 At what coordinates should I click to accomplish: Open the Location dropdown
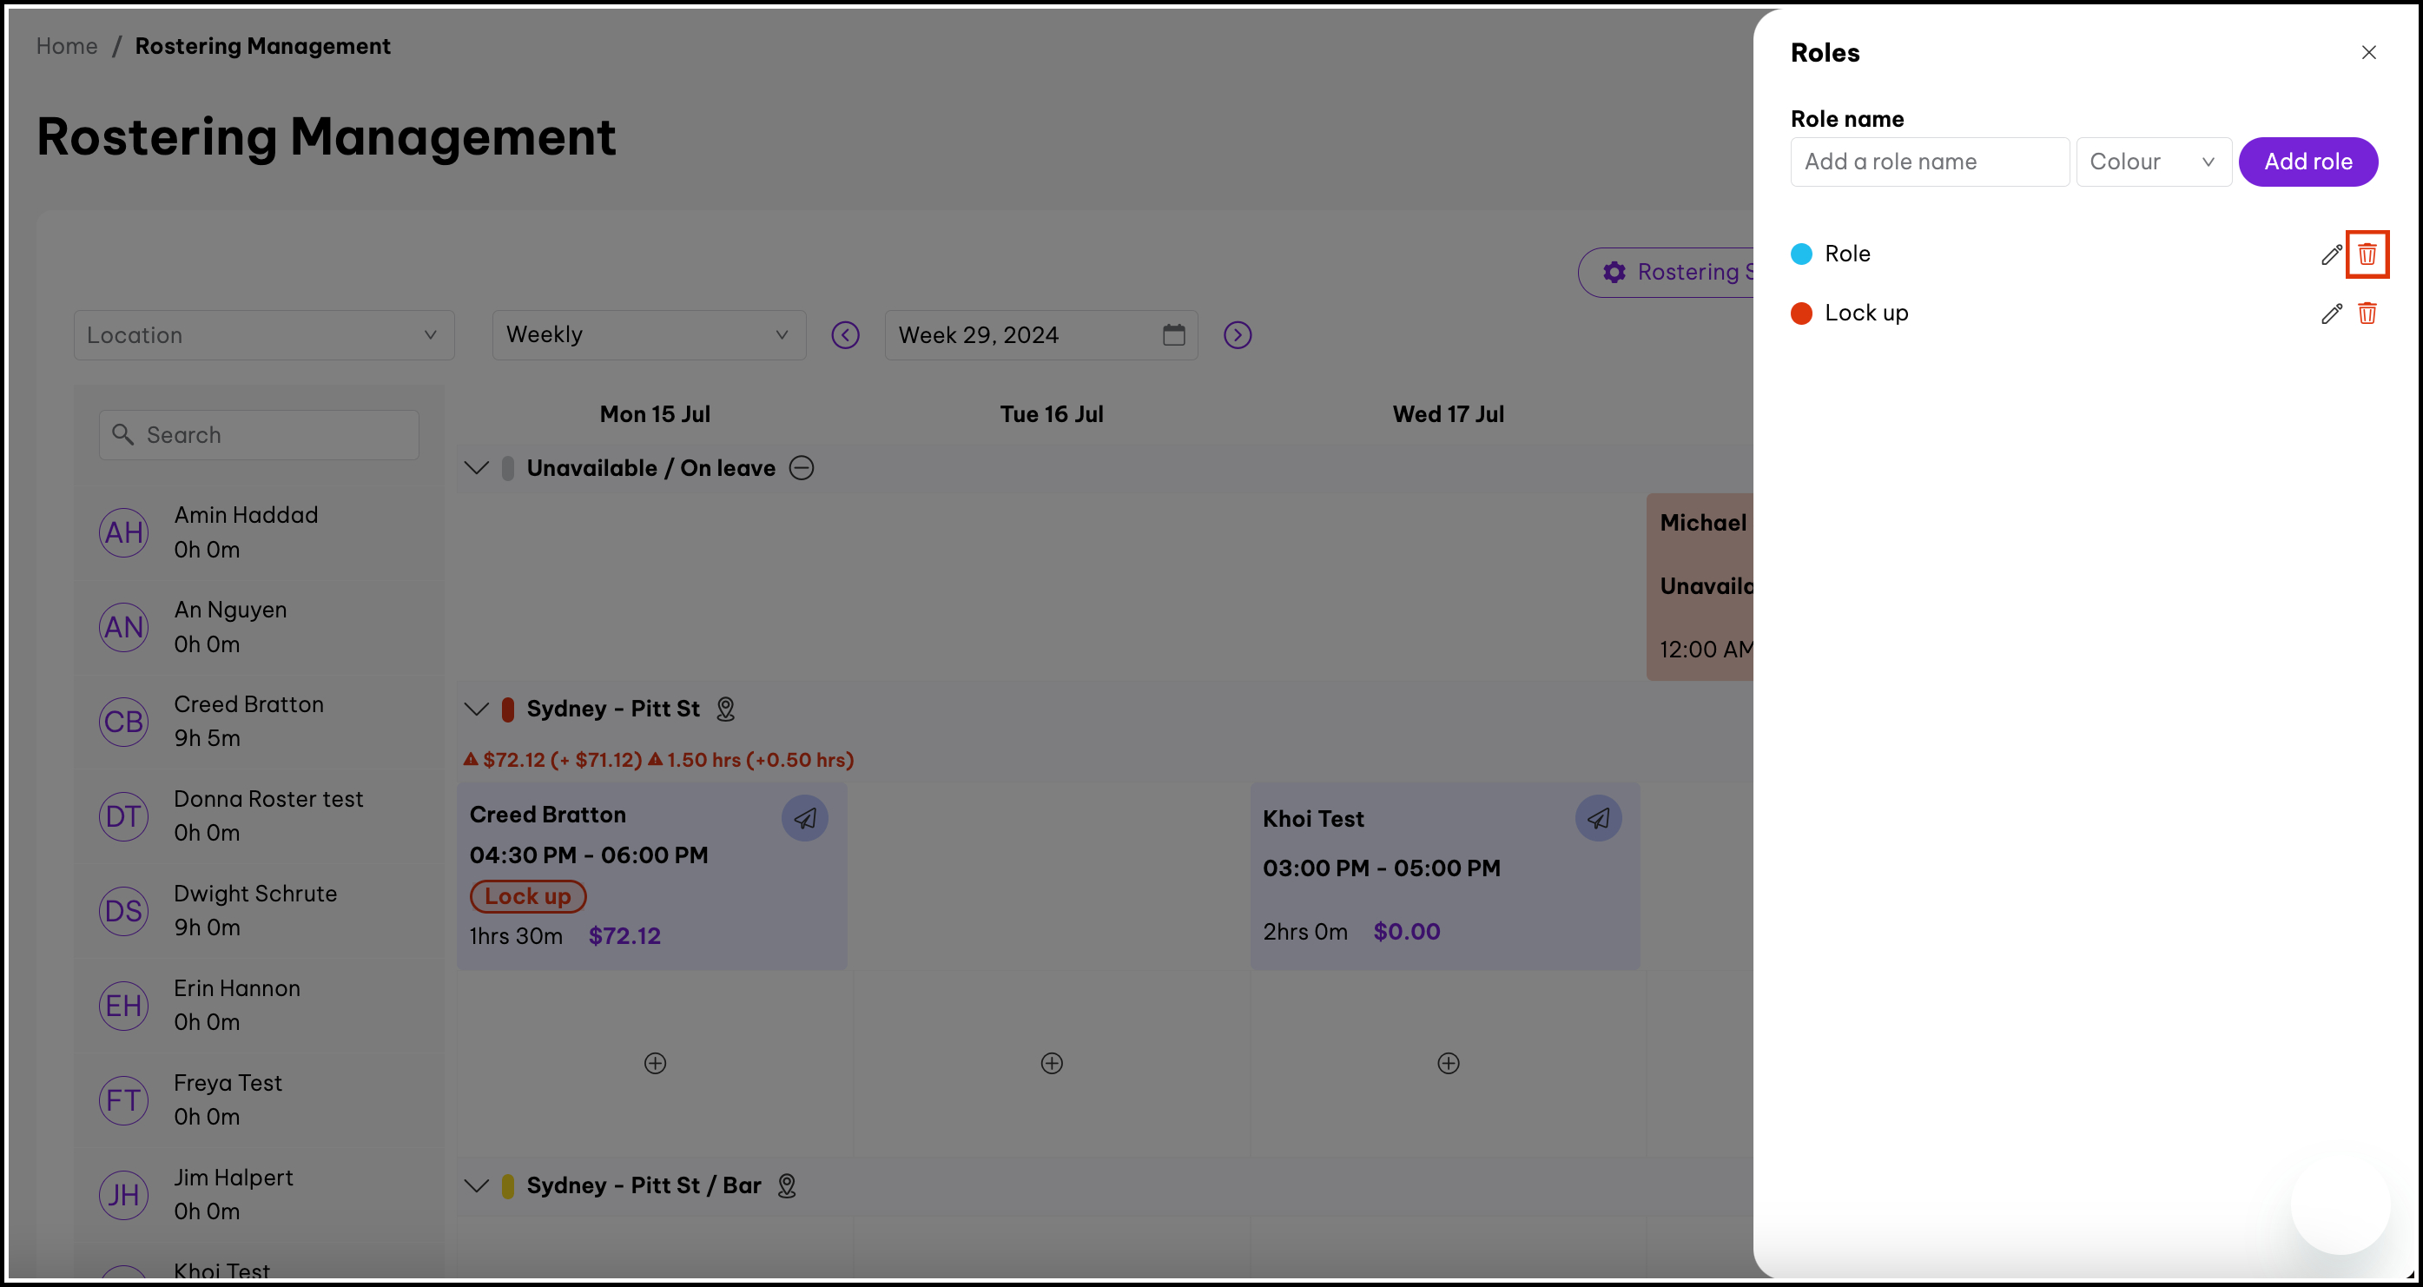tap(263, 335)
